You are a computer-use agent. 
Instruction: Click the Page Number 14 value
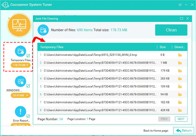point(61,119)
